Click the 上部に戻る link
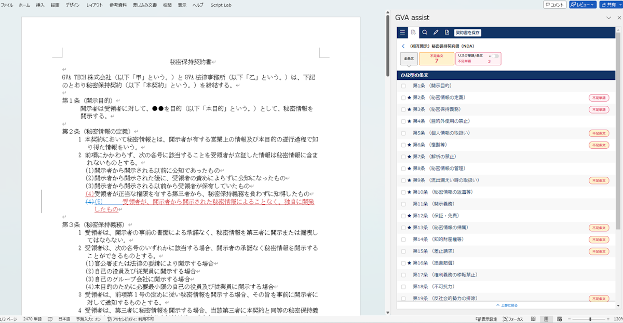Image resolution: width=623 pixels, height=323 pixels. 507,305
